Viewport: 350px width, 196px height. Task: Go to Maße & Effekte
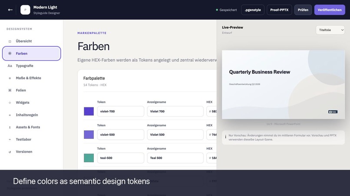[31, 78]
